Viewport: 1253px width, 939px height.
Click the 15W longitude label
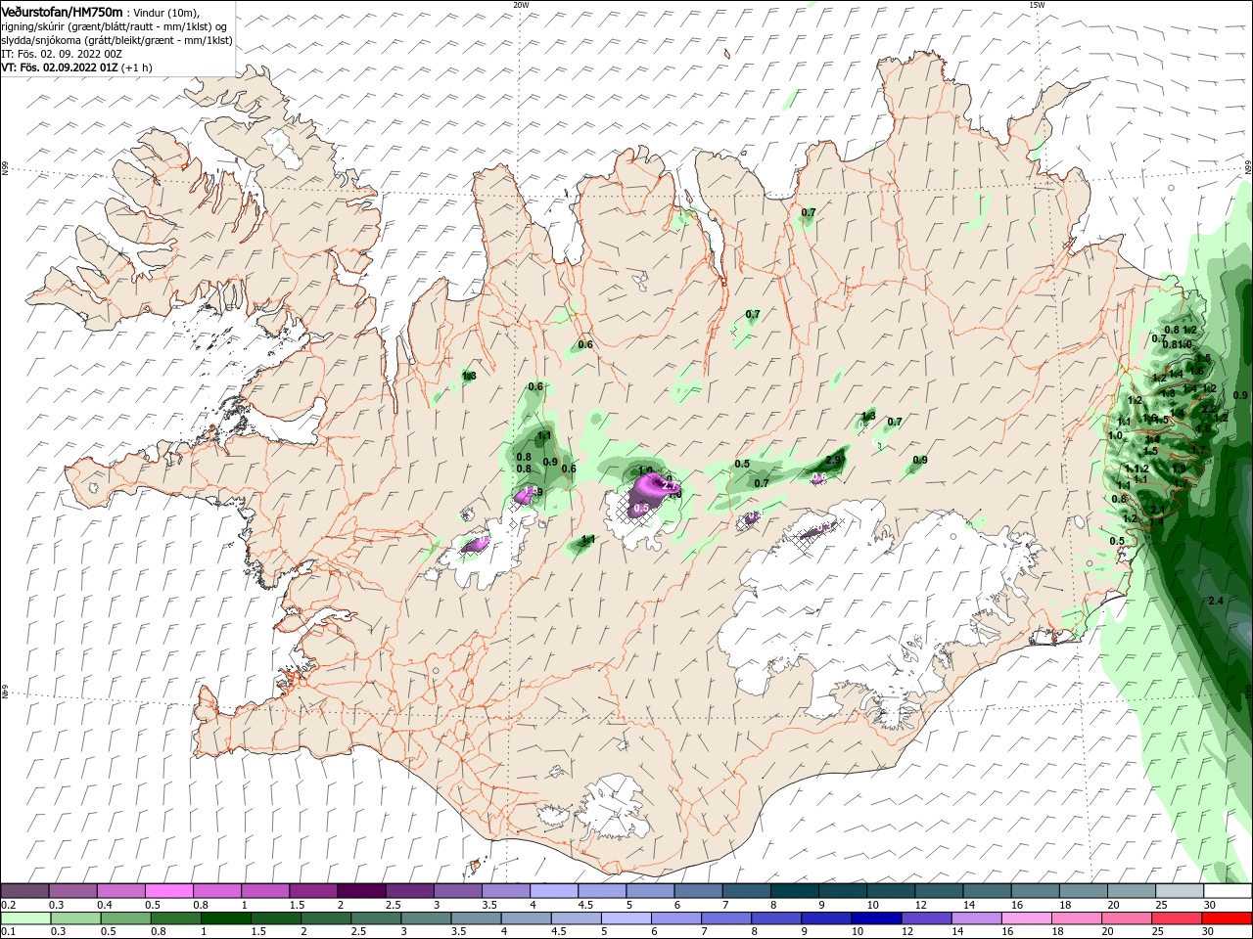point(1036,5)
